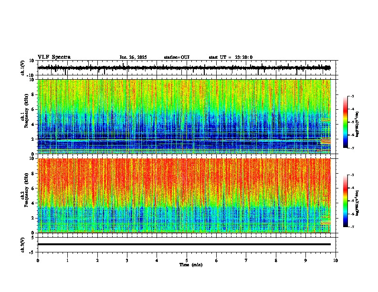The image size is (378, 292).
Task: Click the upper color bar's log(PSD) label
Action: [357, 125]
